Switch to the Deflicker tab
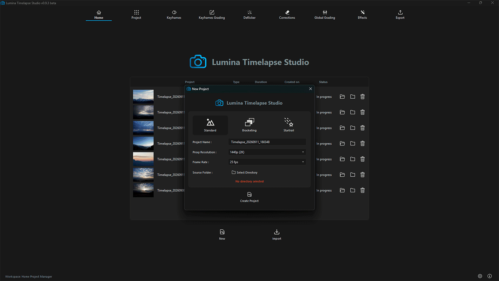The width and height of the screenshot is (499, 281). pos(250,15)
